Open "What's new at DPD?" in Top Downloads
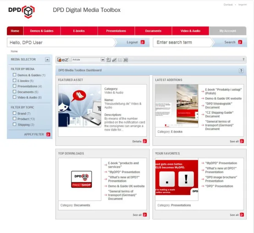The height and width of the screenshot is (233, 254). (x=124, y=179)
